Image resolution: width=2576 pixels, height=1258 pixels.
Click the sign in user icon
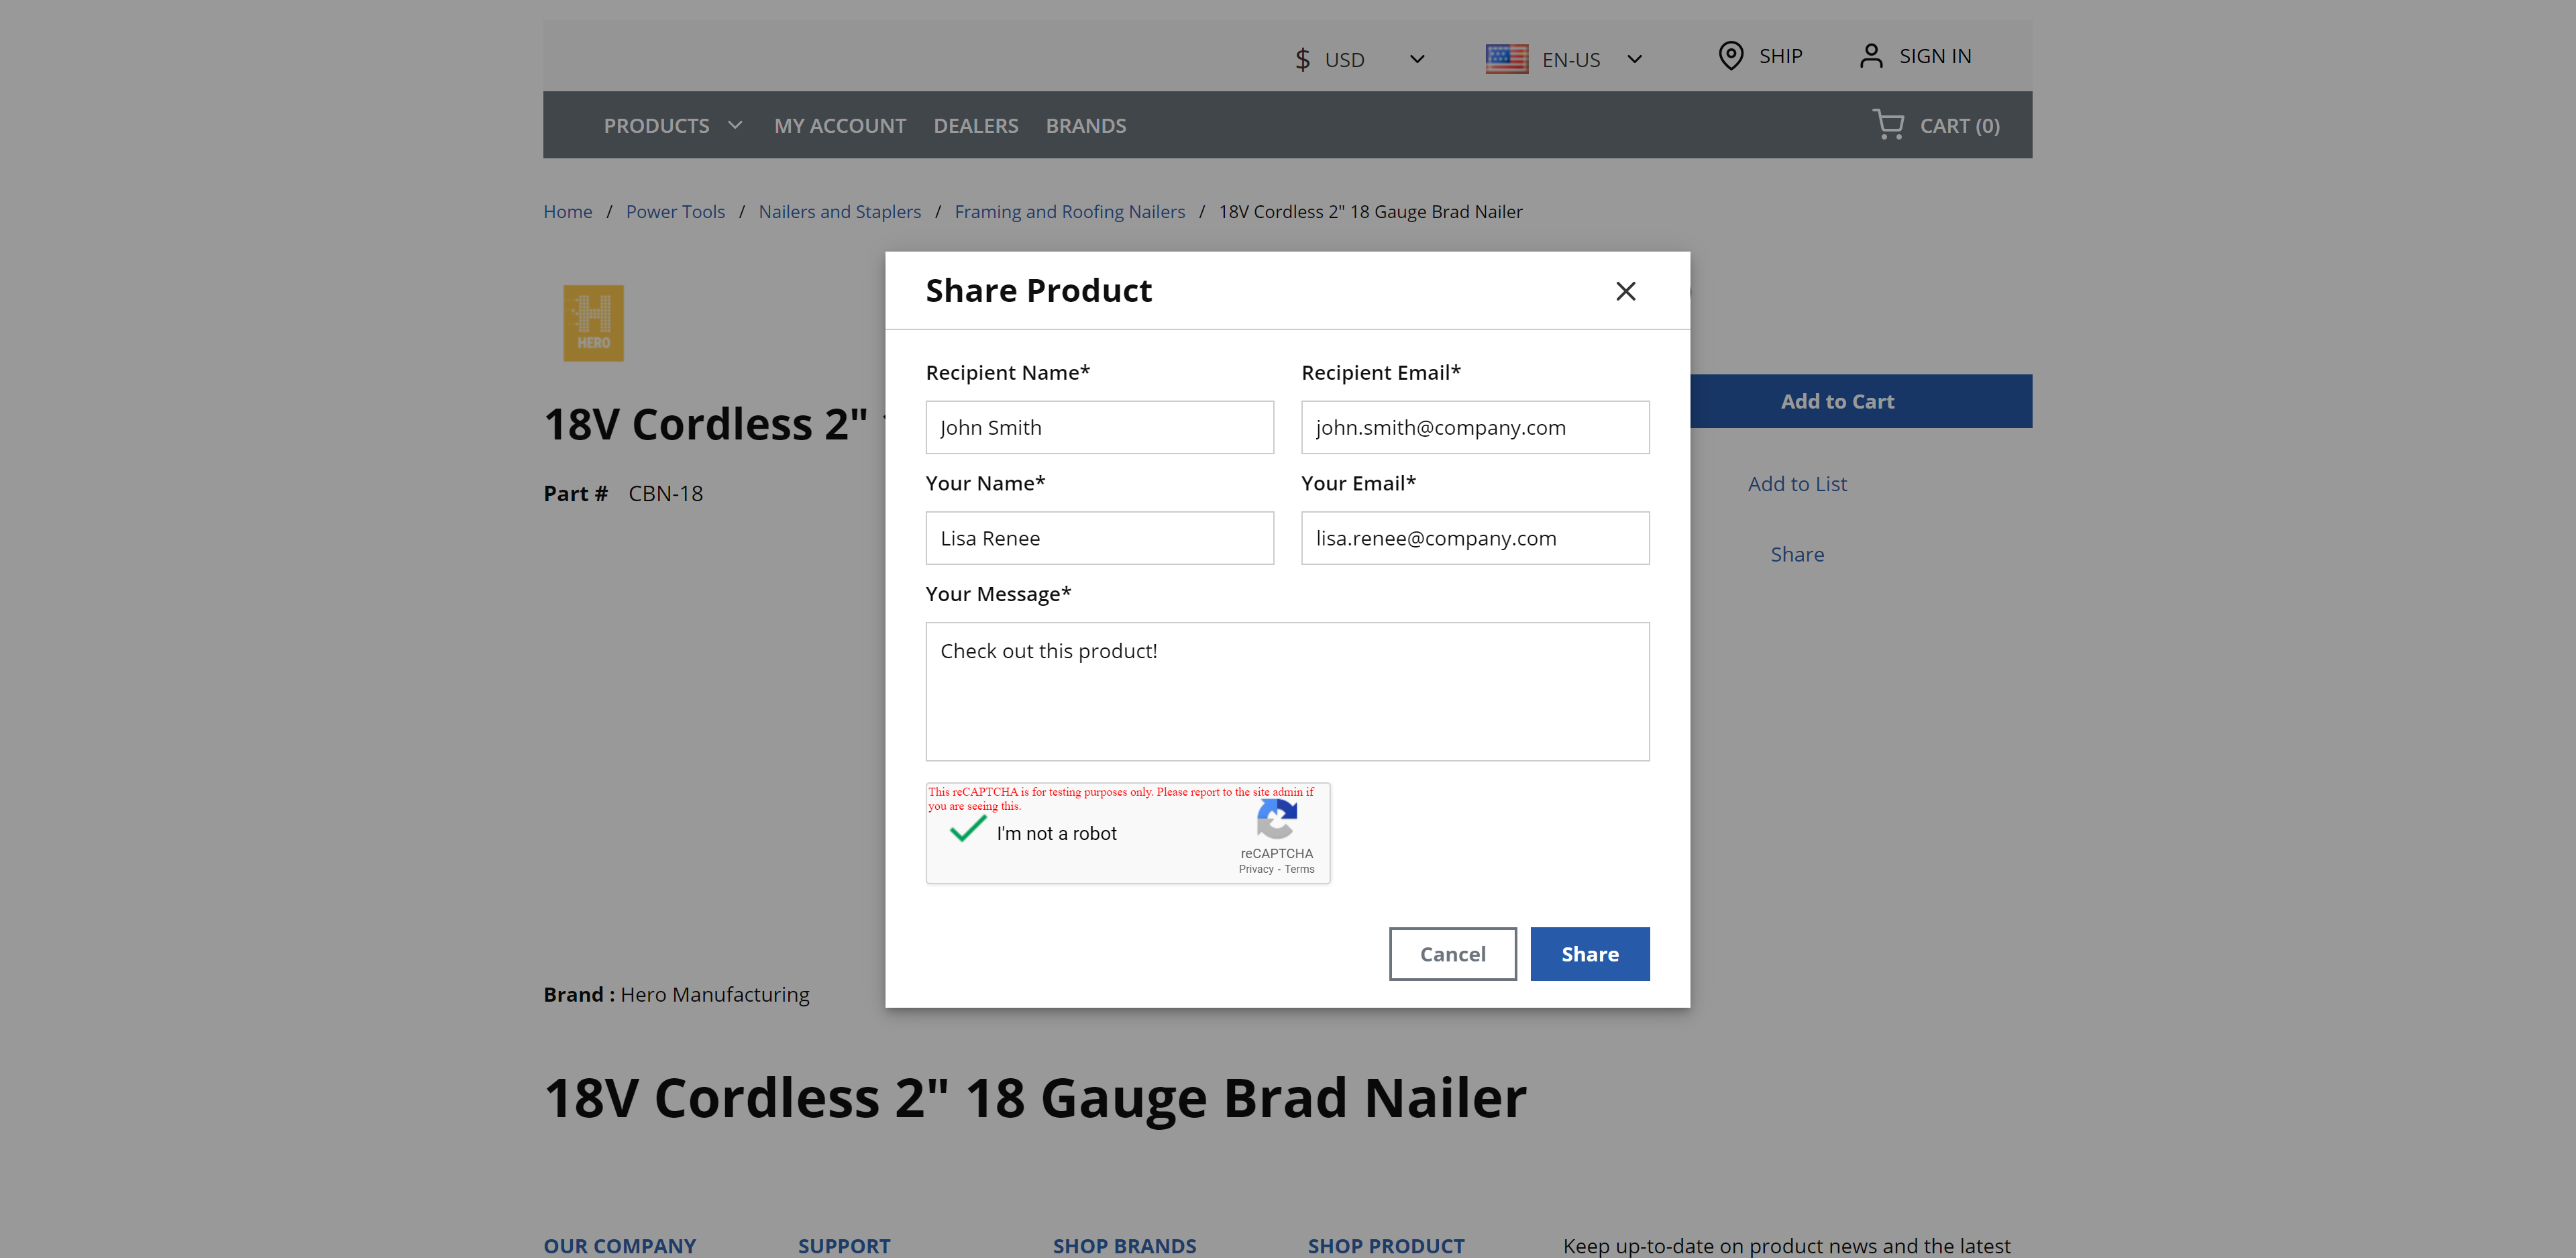click(1871, 56)
